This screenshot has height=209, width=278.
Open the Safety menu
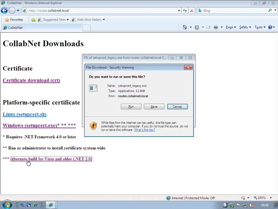tap(245, 27)
